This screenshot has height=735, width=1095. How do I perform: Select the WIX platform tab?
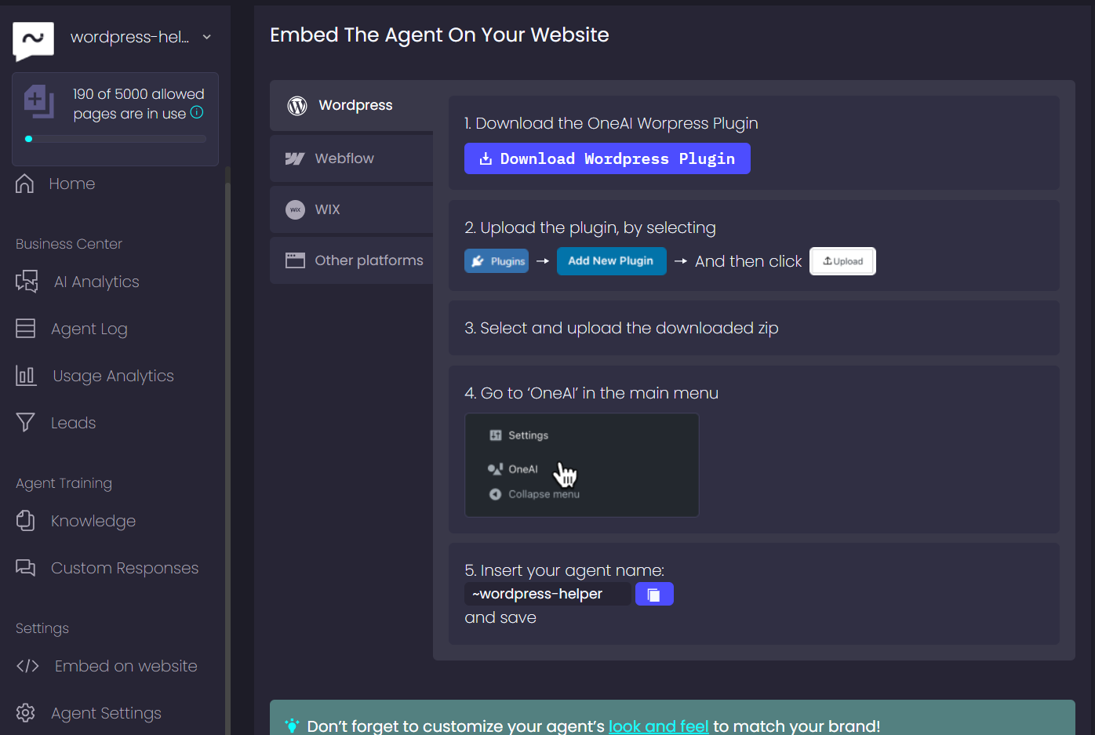point(351,209)
